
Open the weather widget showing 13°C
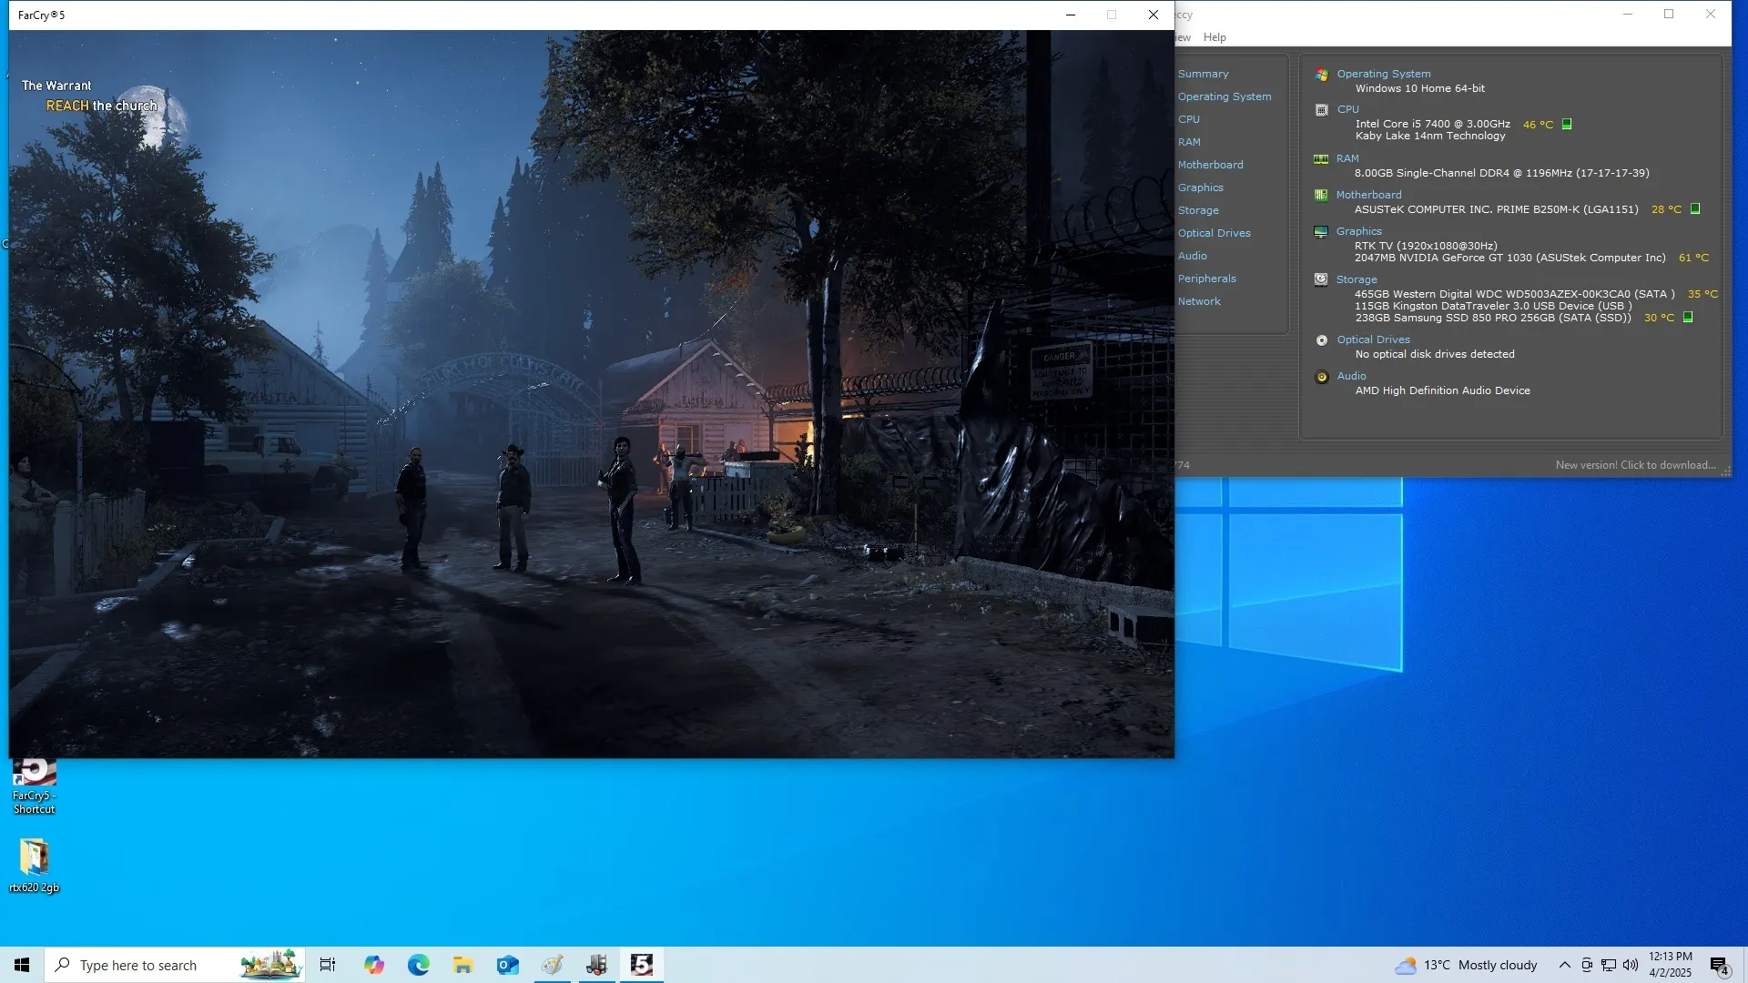click(1466, 965)
